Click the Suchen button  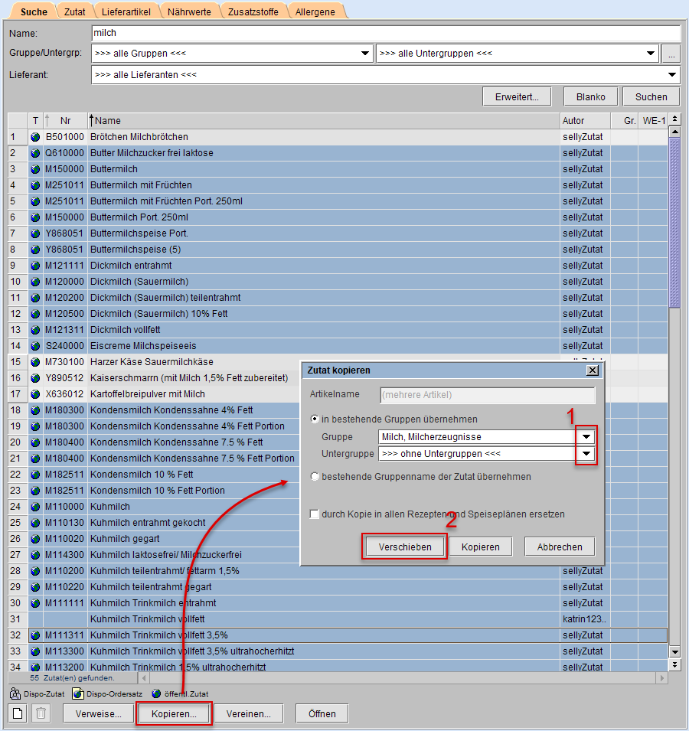pos(651,97)
